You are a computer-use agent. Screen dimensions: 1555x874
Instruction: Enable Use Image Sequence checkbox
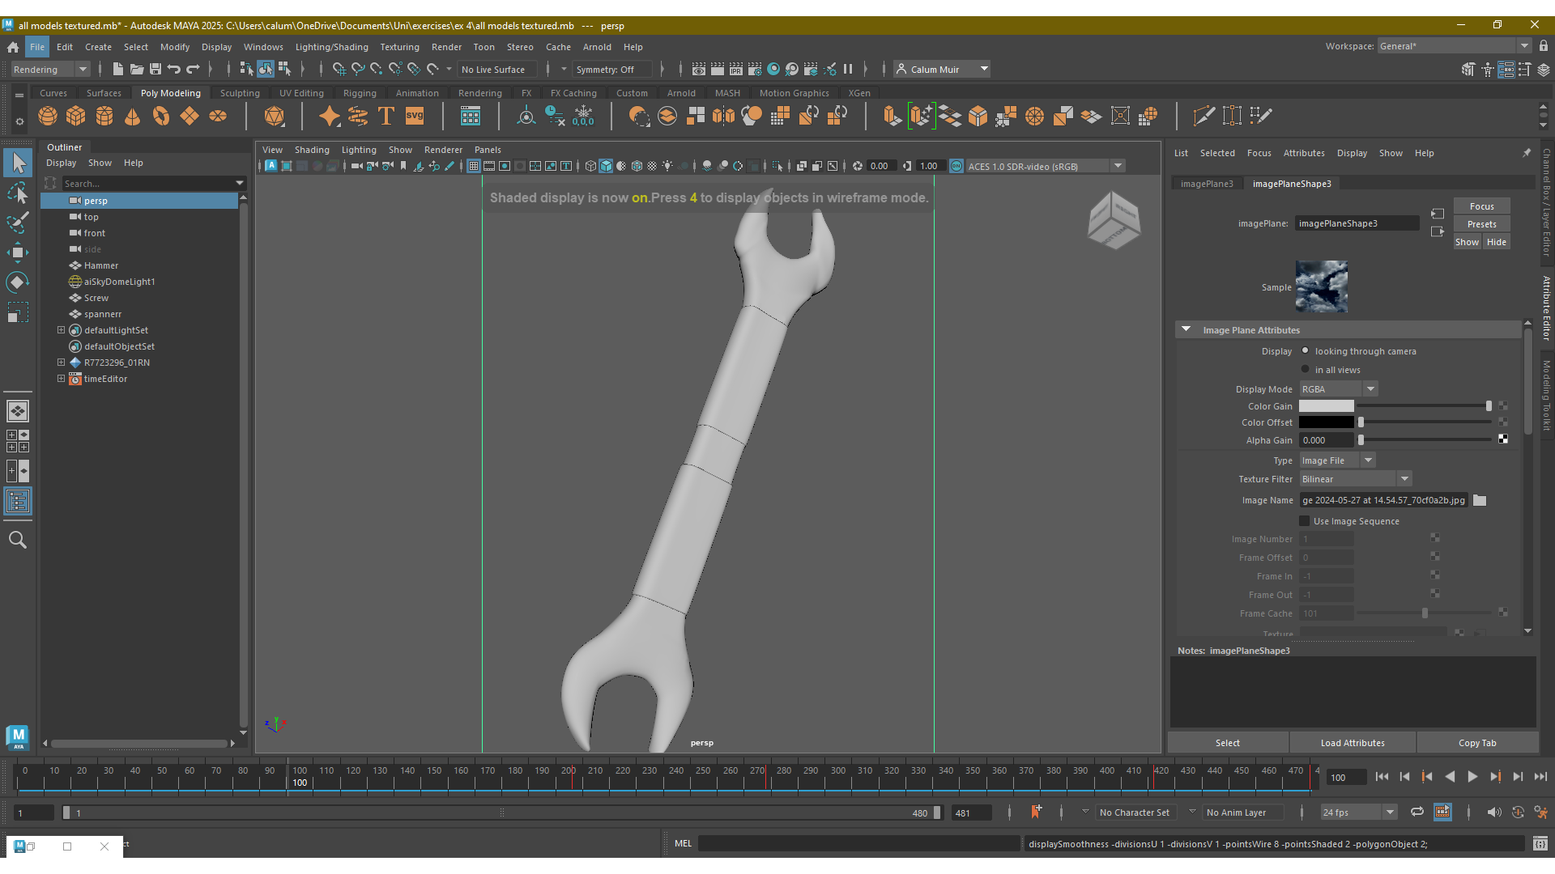[1305, 521]
